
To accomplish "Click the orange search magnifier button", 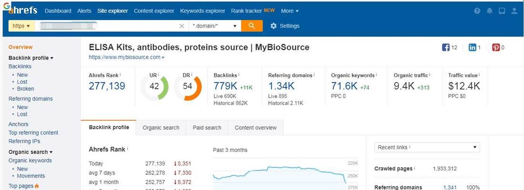I will (252, 26).
